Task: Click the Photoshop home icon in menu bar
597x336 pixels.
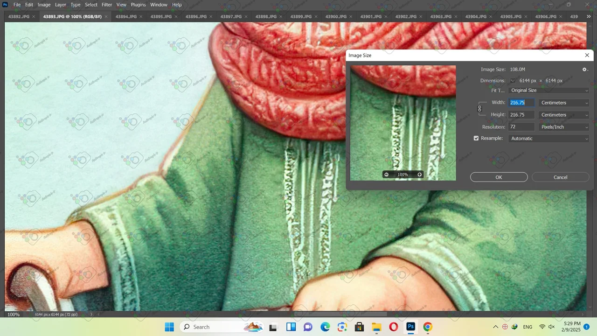Action: 5,5
